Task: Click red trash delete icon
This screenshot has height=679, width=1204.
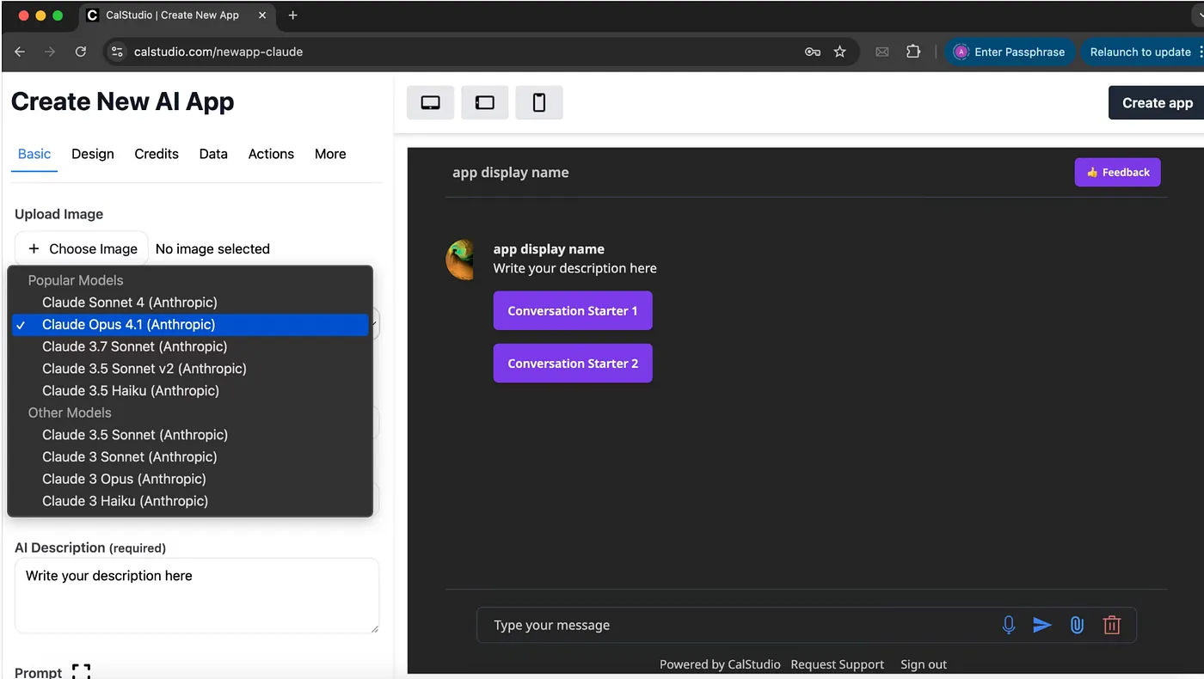Action: click(x=1112, y=625)
